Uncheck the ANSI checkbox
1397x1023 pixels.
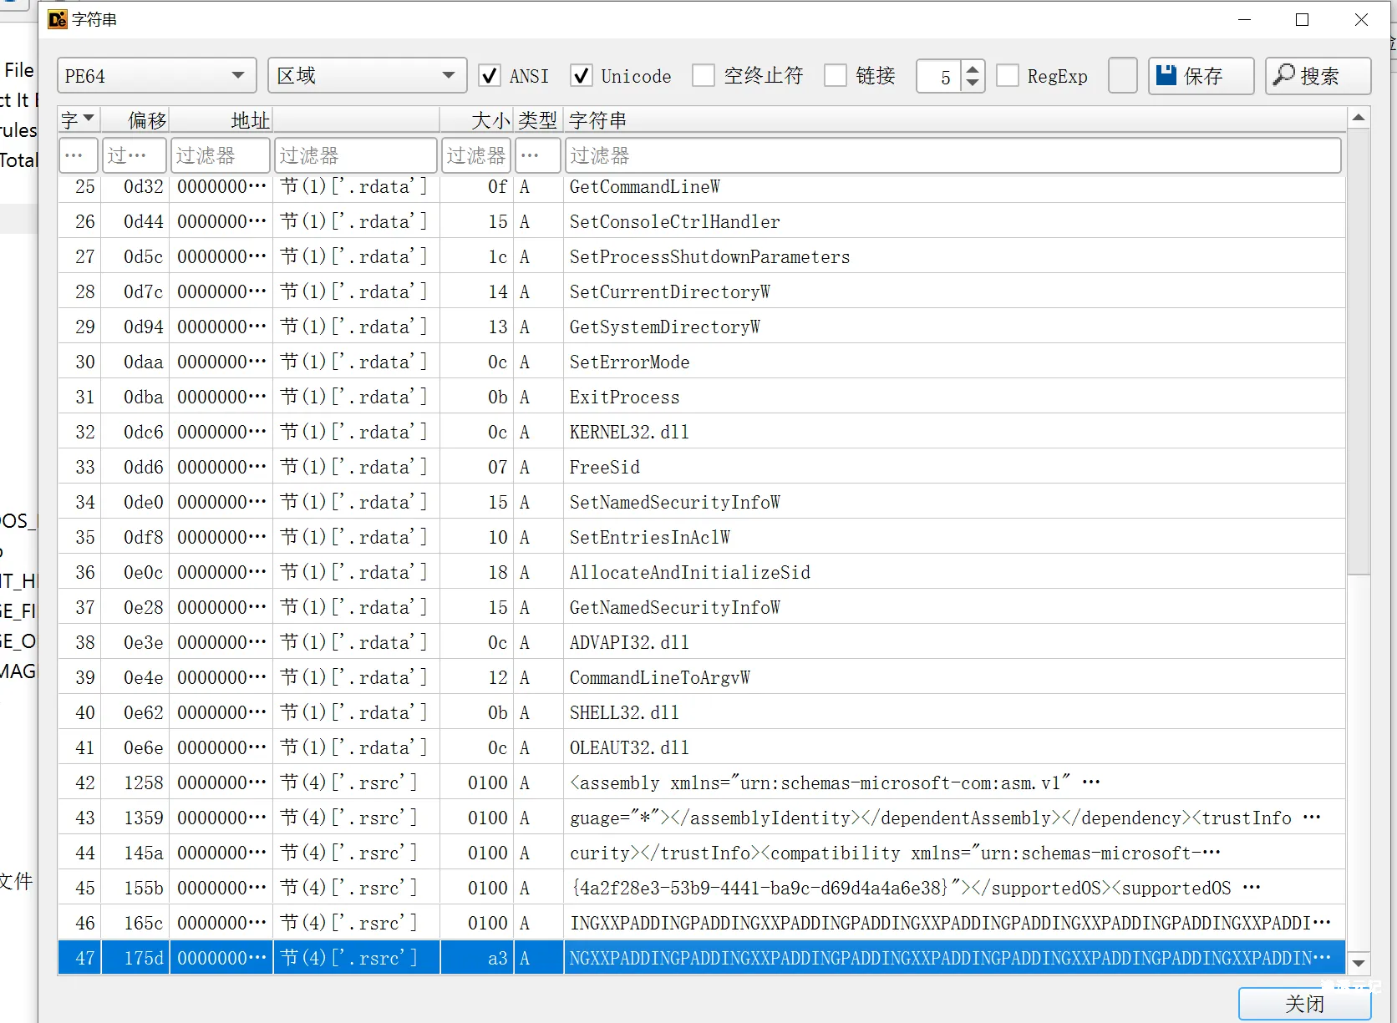pyautogui.click(x=490, y=76)
